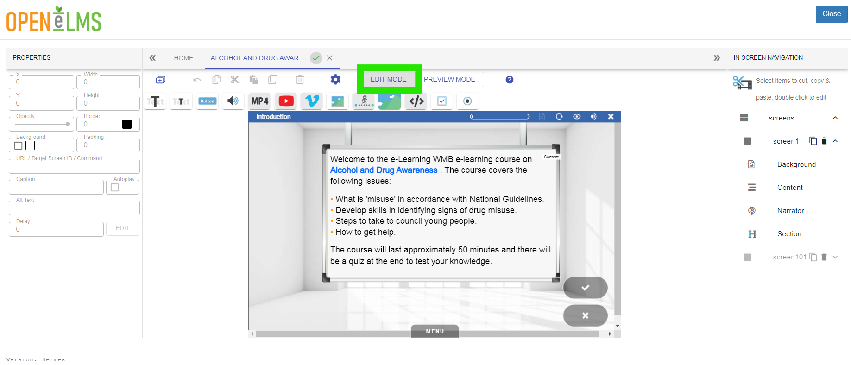Viewport: 851px width, 365px height.
Task: Collapse the screen1 tree chevron
Action: pos(835,141)
